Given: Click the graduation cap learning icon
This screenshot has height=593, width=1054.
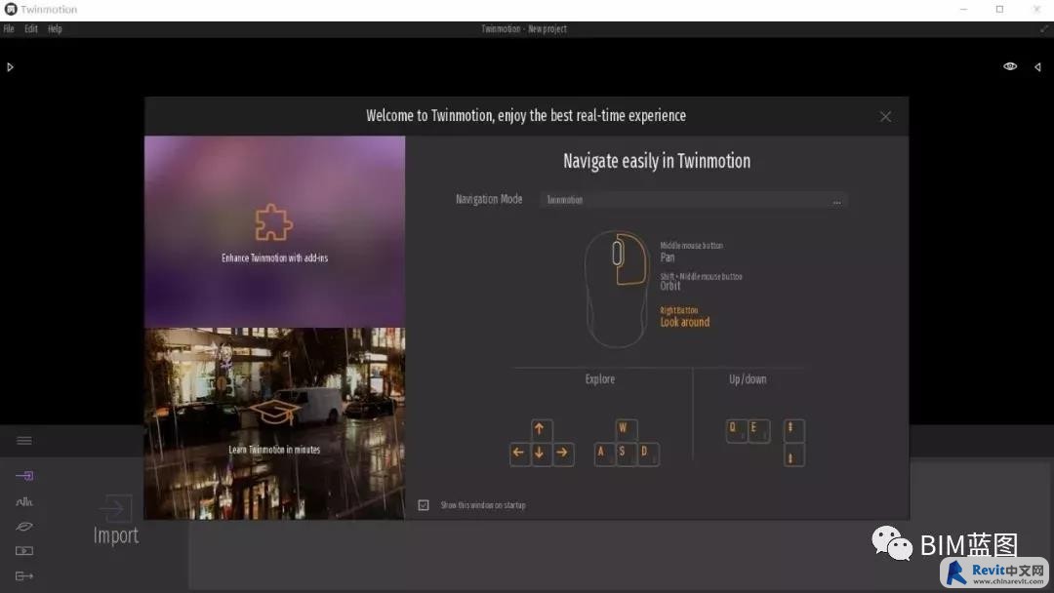Looking at the screenshot, I should (x=273, y=413).
